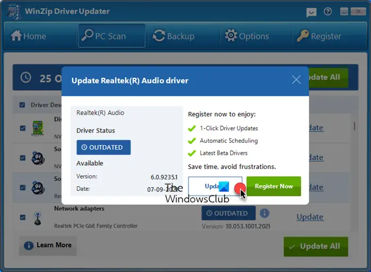Toggle checkbox for Network adapters row
Viewport: 371px width, 272px height.
point(23,217)
